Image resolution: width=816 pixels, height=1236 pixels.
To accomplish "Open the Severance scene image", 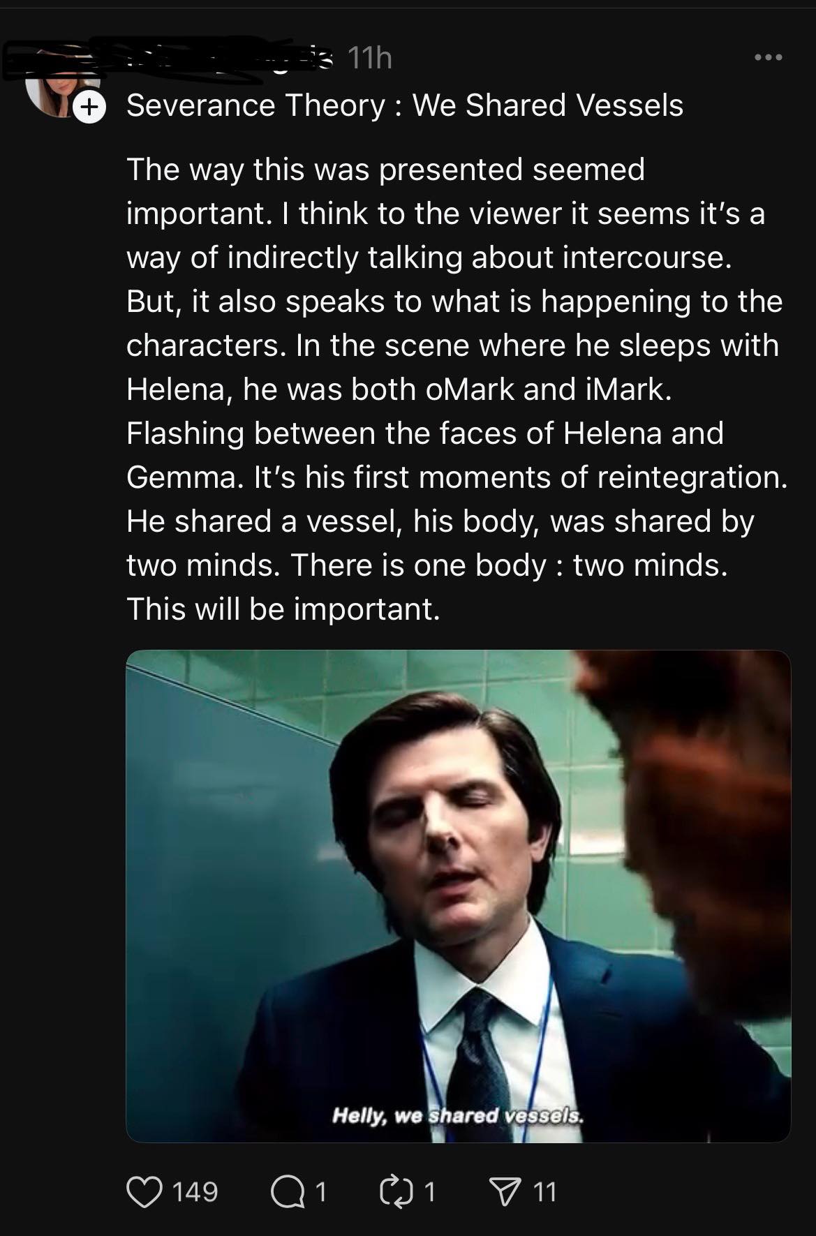I will (x=458, y=896).
